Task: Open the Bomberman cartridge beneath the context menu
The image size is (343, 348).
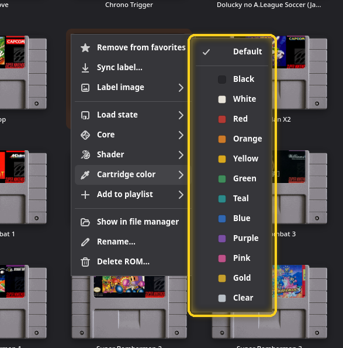Action: pos(129,307)
